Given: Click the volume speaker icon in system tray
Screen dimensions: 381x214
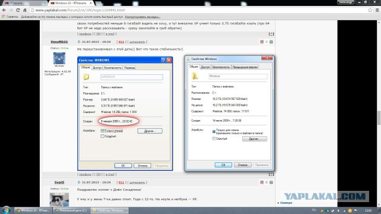Looking at the screenshot, I should pos(339,210).
